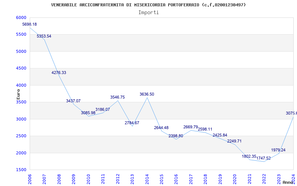This screenshot has width=297, height=186.
Task: Click the 1802.35 data label
Action: pos(249,156)
